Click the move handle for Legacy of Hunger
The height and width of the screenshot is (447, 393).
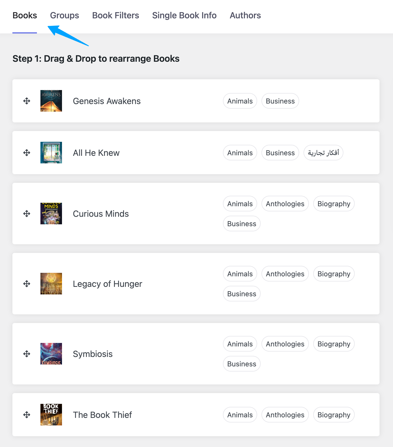coord(27,284)
